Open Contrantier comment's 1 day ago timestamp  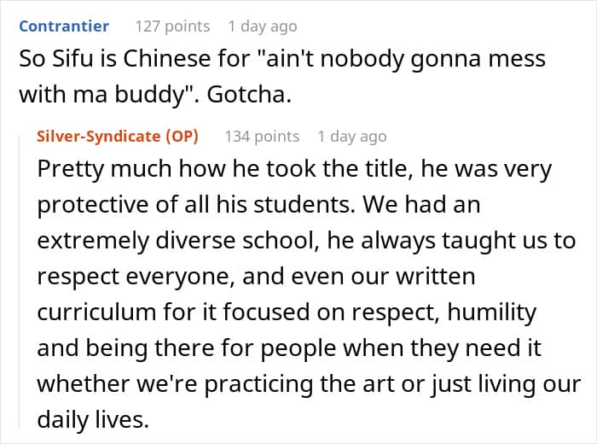263,26
